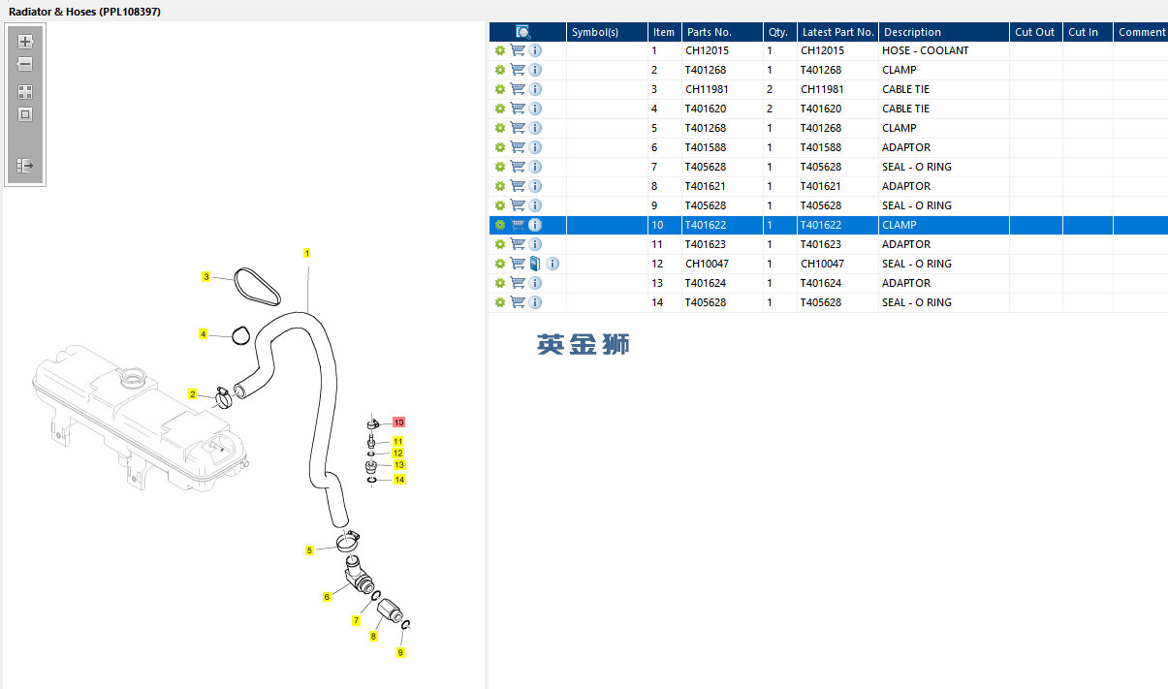The image size is (1168, 689).
Task: Zoom out of the parts diagram
Action: point(25,64)
